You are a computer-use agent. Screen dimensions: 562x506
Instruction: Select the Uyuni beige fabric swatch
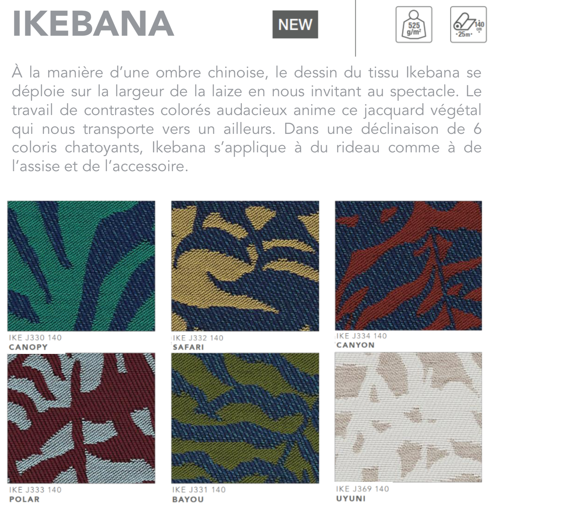coord(408,417)
